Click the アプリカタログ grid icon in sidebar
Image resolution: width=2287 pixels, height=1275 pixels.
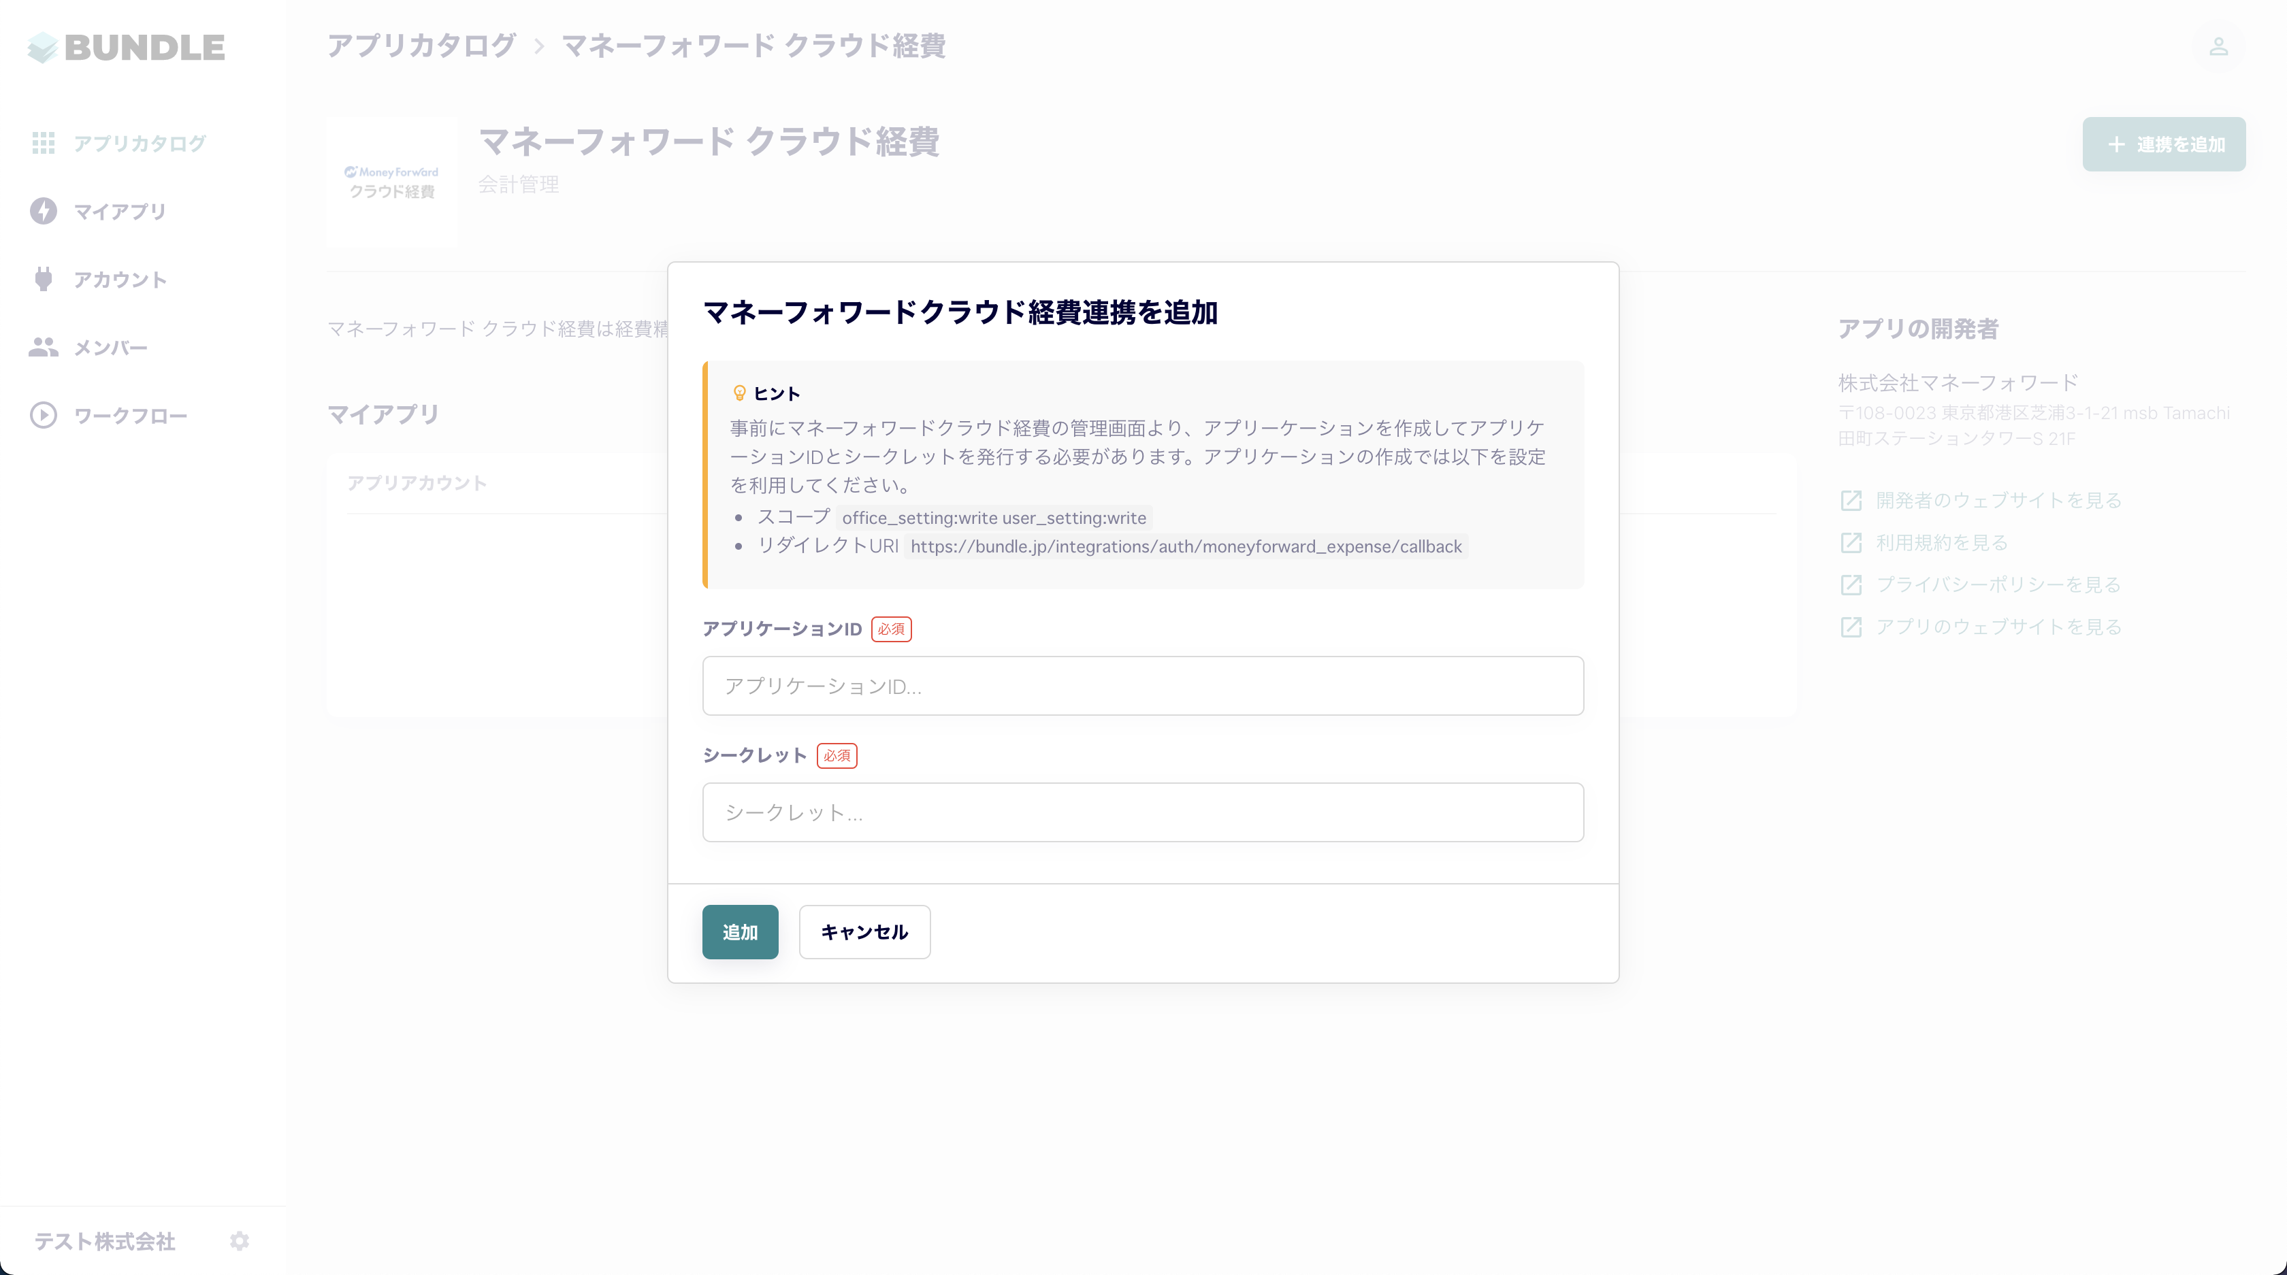pos(43,143)
